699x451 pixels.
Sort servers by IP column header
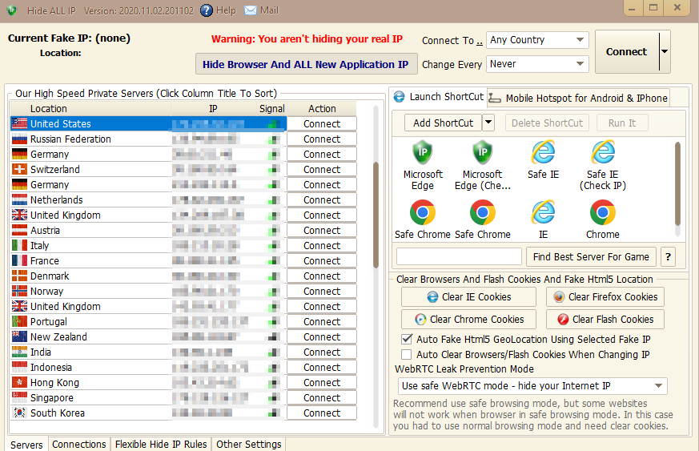pyautogui.click(x=213, y=108)
